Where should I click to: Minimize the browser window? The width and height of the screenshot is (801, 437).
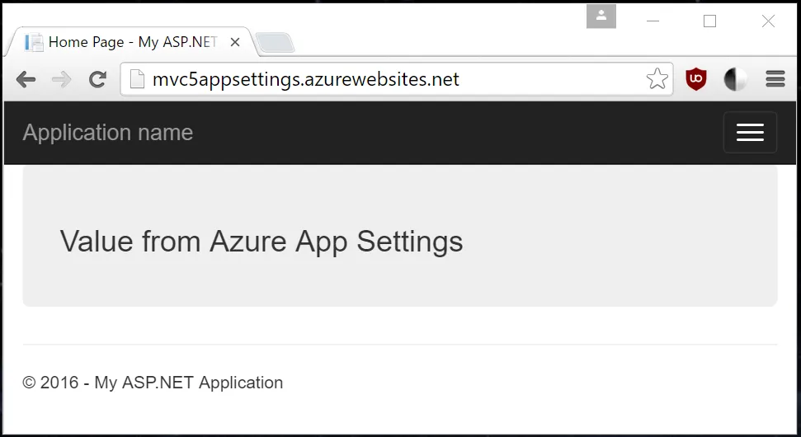653,21
